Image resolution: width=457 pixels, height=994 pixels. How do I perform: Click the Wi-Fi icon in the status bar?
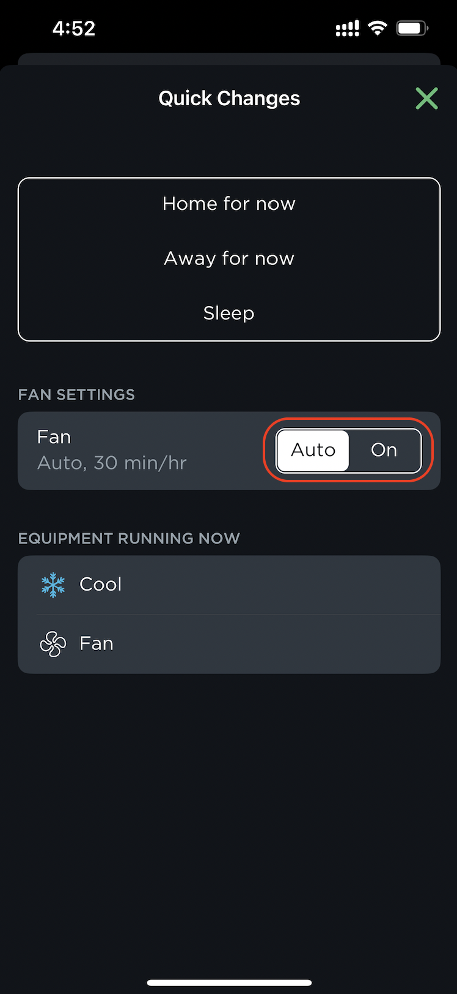coord(378,28)
